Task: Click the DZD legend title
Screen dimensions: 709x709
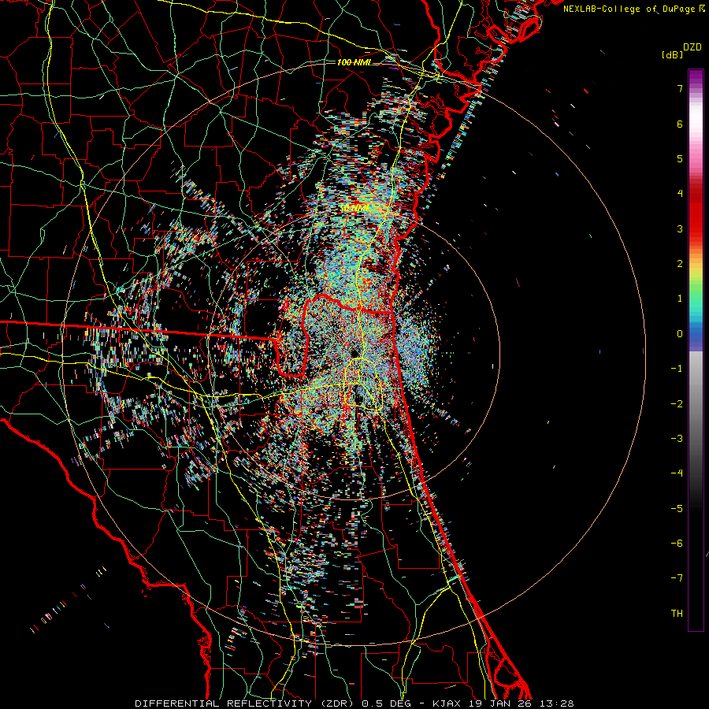Action: point(692,47)
